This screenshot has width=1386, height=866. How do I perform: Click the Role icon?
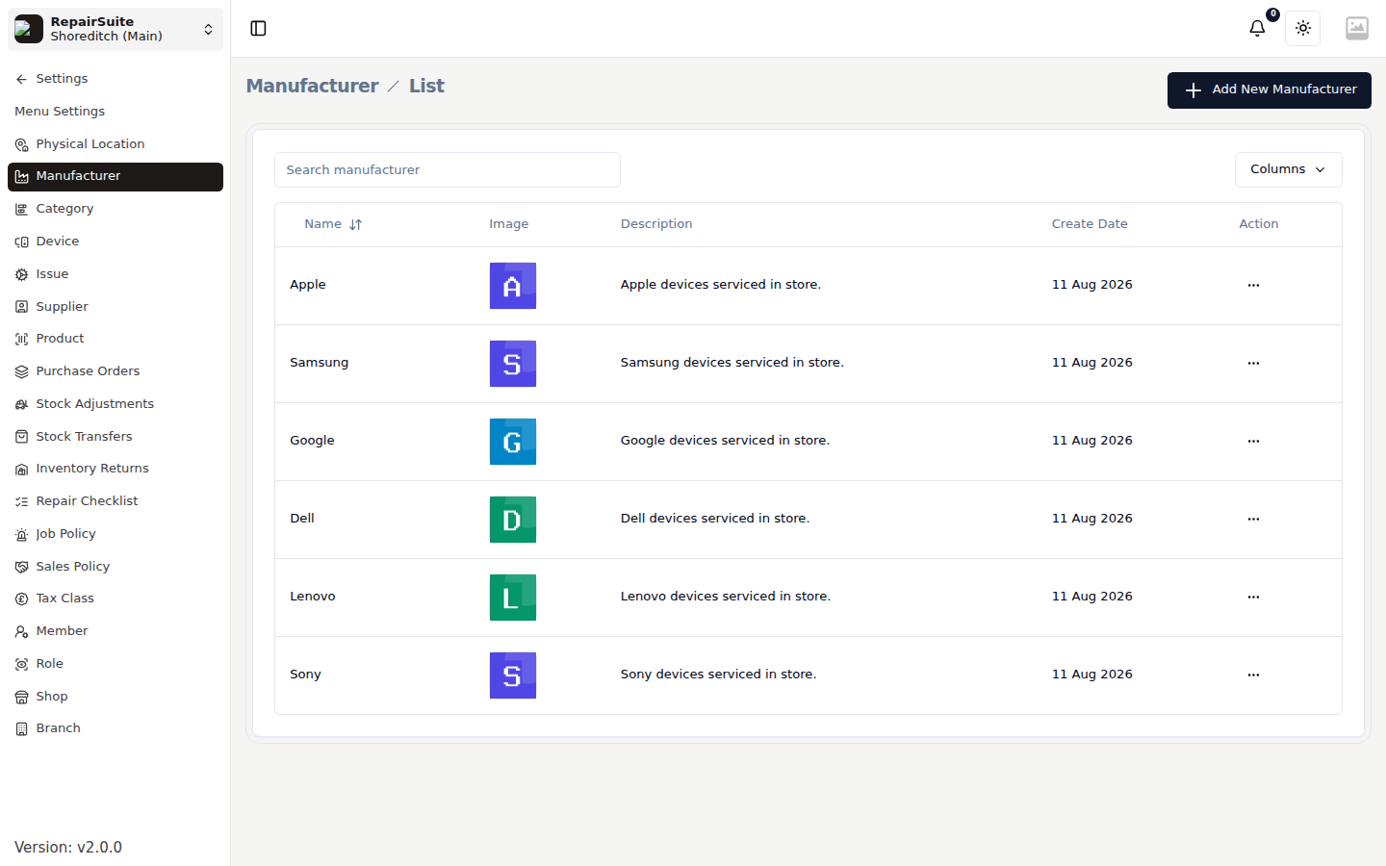21,664
